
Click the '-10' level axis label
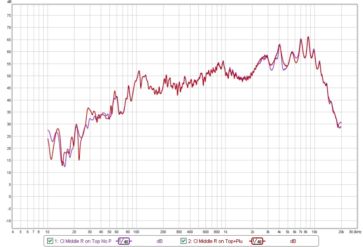[8, 221]
